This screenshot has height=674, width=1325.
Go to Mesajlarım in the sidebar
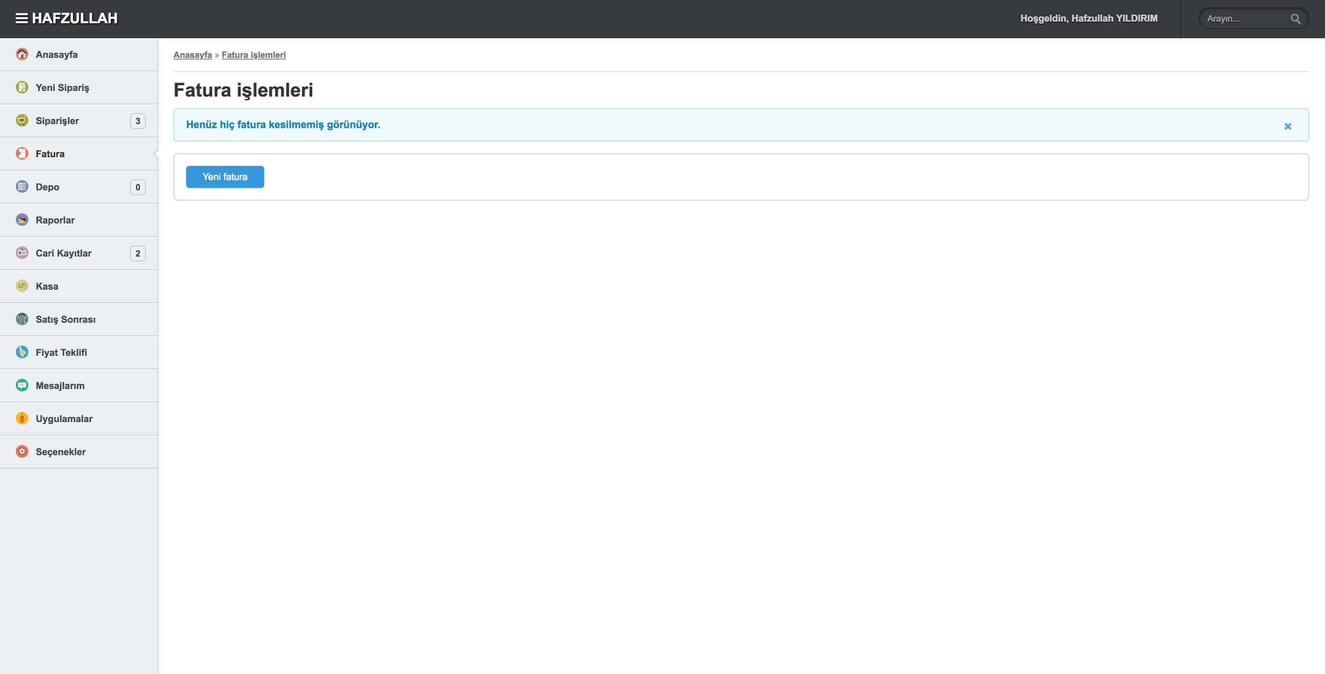[60, 385]
